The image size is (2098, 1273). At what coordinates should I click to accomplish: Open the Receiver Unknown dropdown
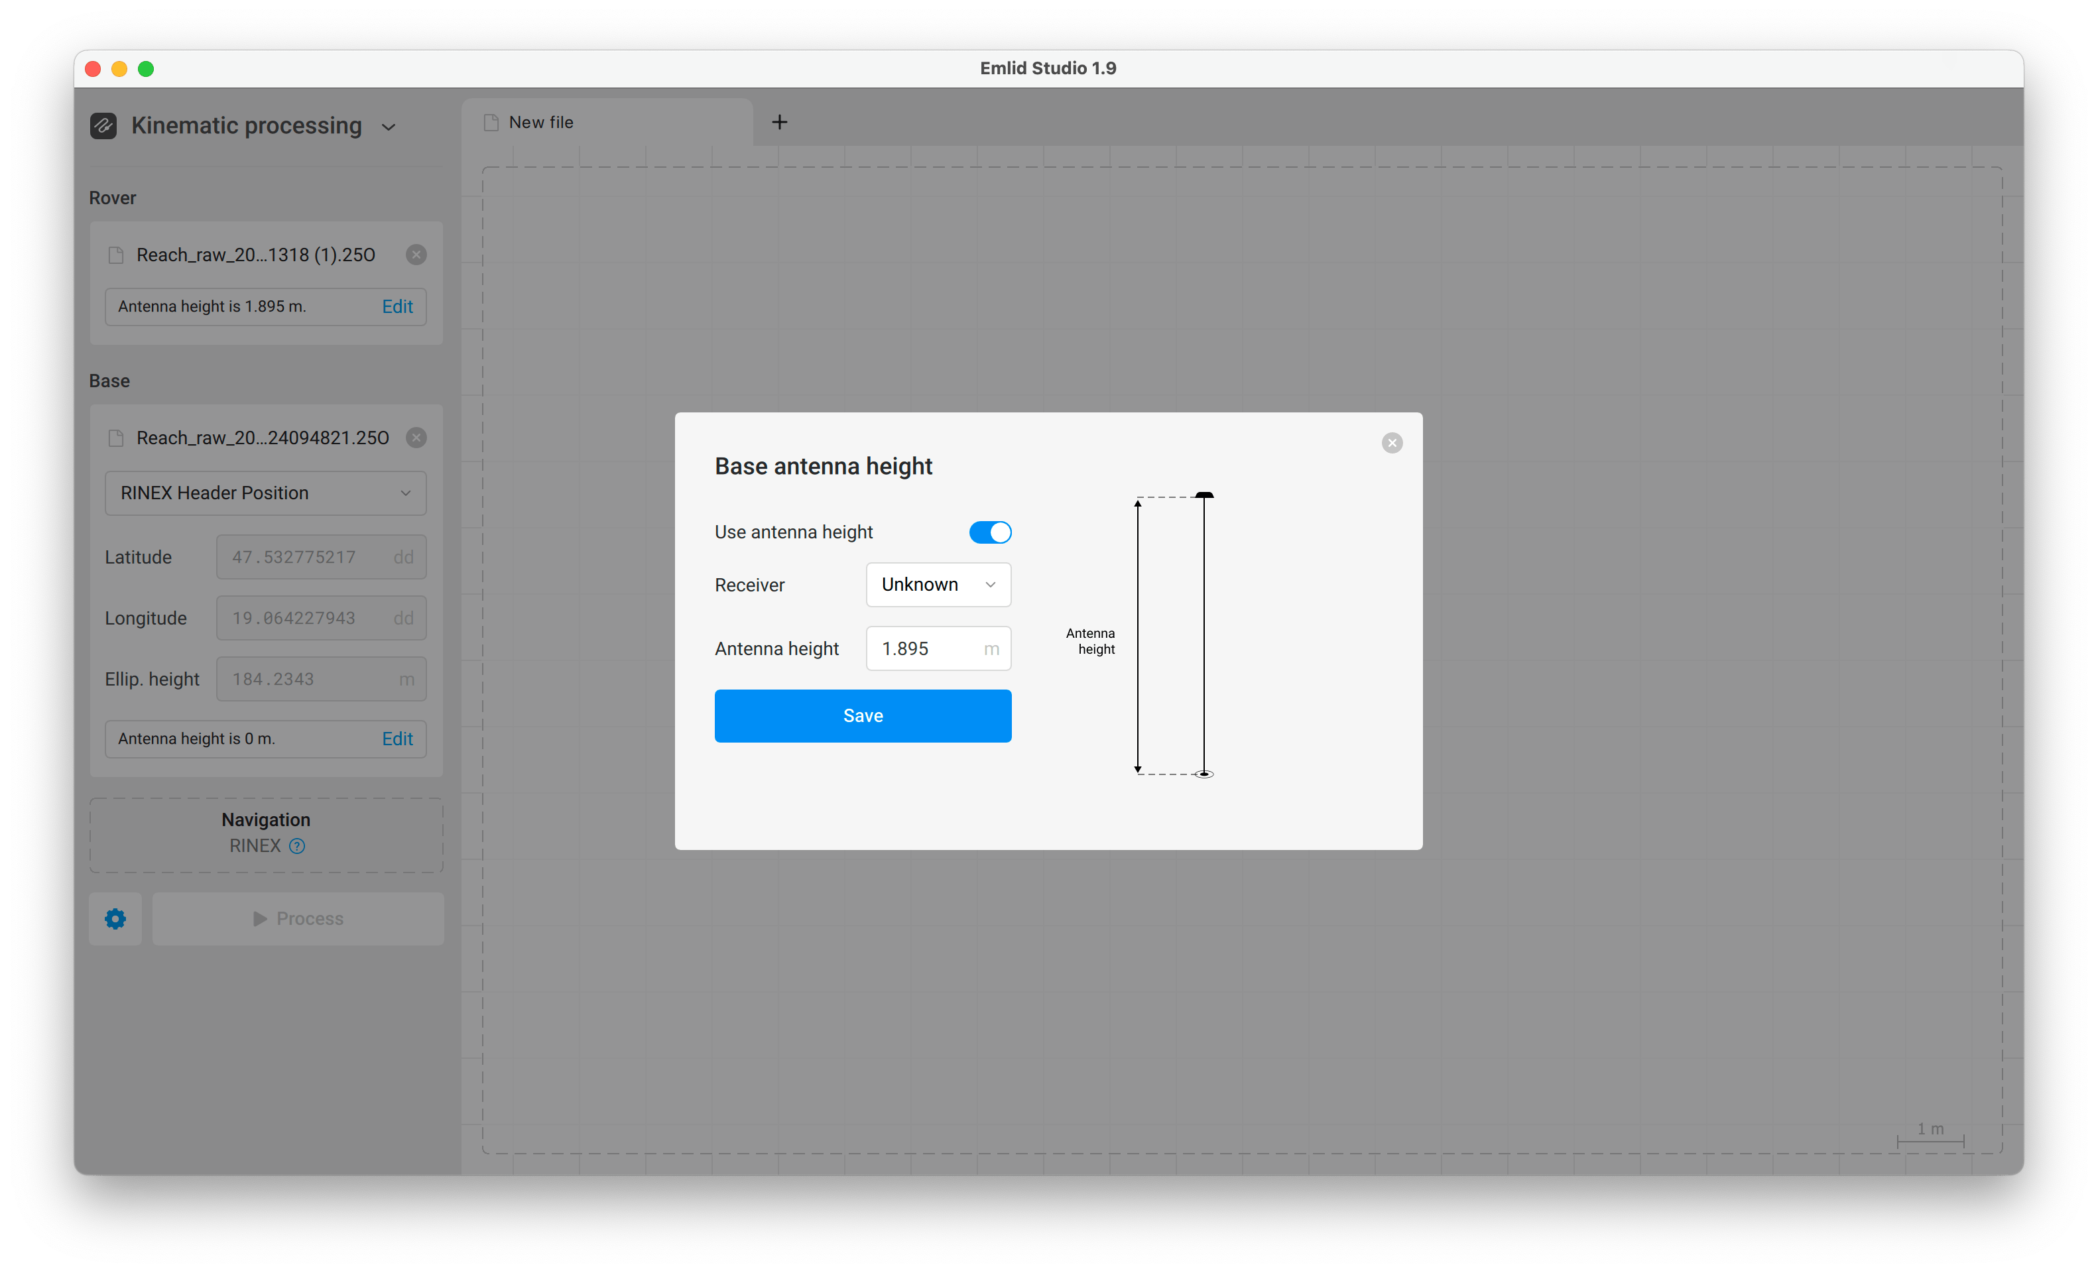click(938, 585)
